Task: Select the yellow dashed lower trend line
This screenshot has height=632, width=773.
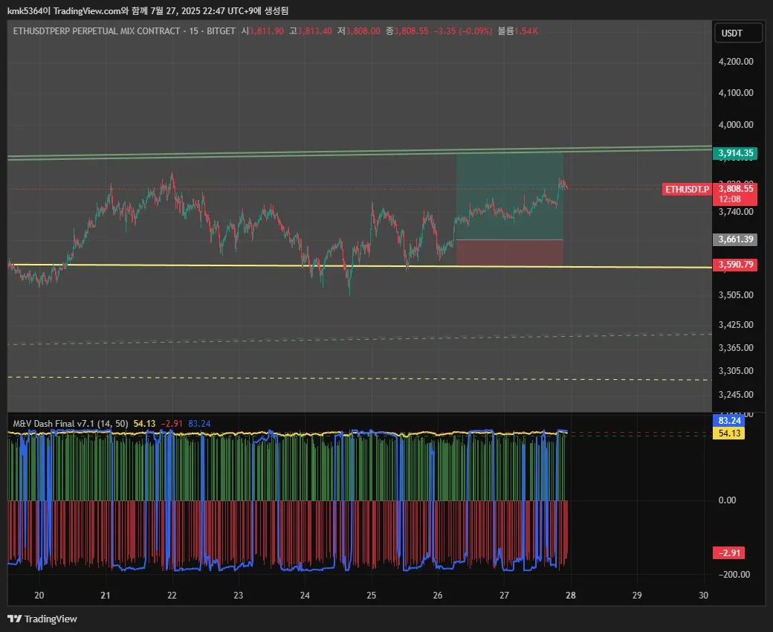Action: click(x=360, y=378)
